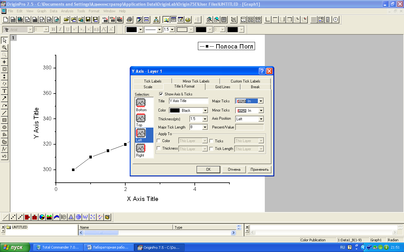The width and height of the screenshot is (404, 252).
Task: Click the Bold formatting button
Action: (53, 30)
